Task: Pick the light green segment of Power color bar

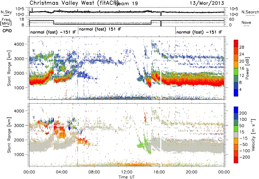Action: point(236,71)
